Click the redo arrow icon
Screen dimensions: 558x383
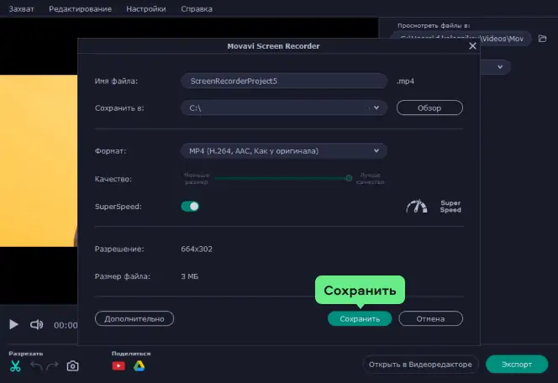click(x=52, y=365)
